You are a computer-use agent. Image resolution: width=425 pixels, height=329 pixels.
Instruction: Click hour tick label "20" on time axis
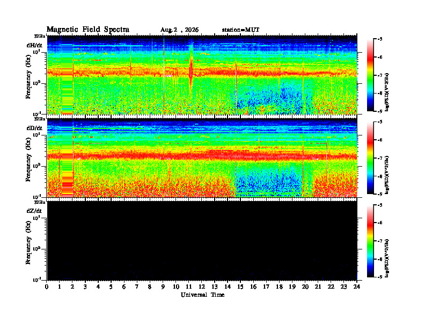(305, 287)
